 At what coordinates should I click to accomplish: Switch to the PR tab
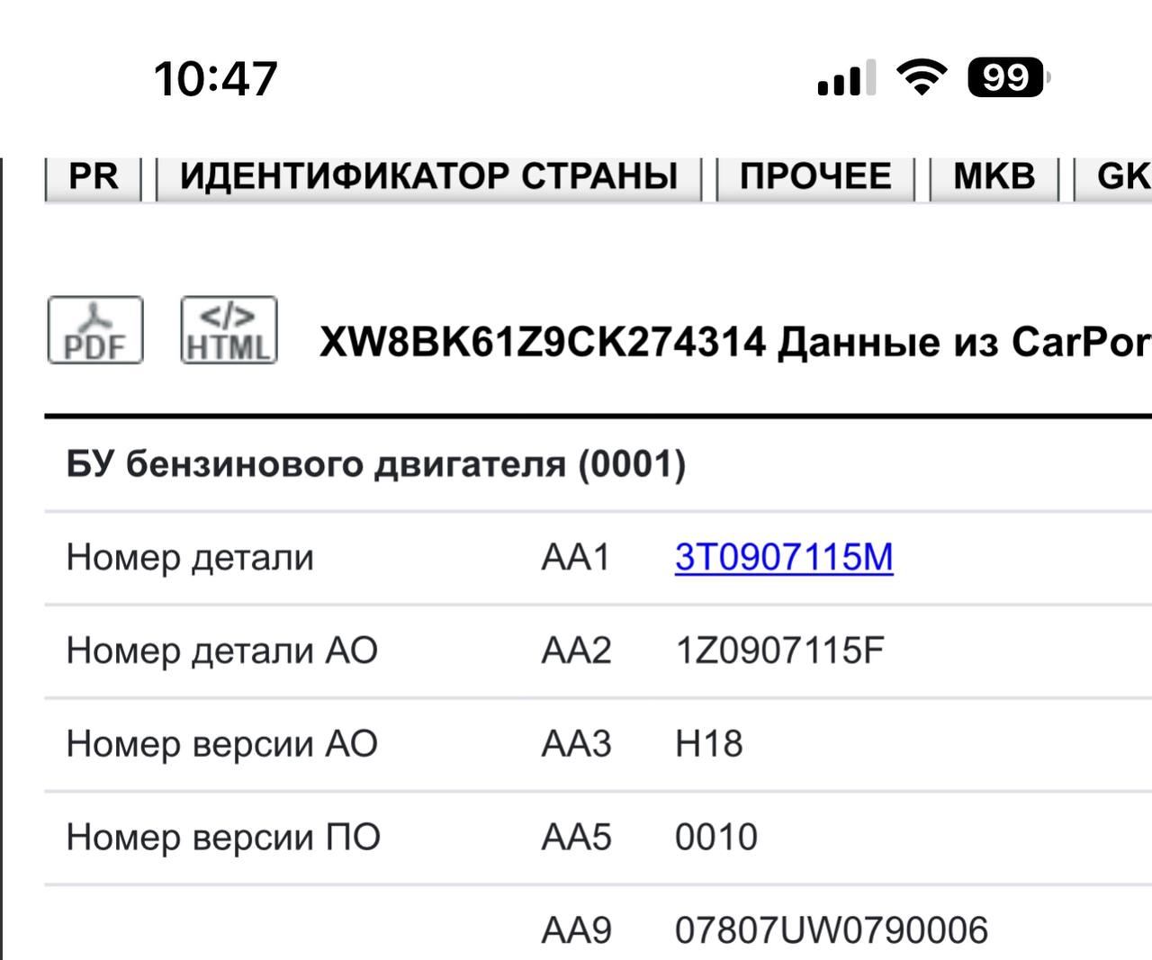click(94, 177)
